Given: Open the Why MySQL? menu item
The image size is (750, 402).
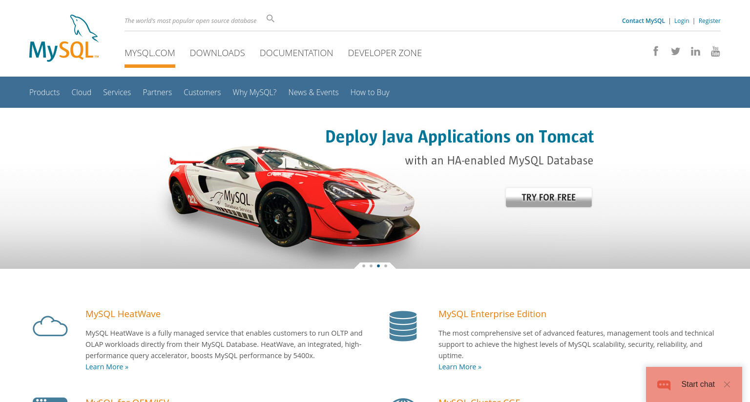Looking at the screenshot, I should [x=254, y=92].
